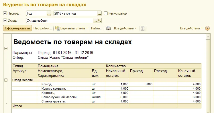214x113 pixels.
Task: Click the Расход column header
Action: (165, 73)
